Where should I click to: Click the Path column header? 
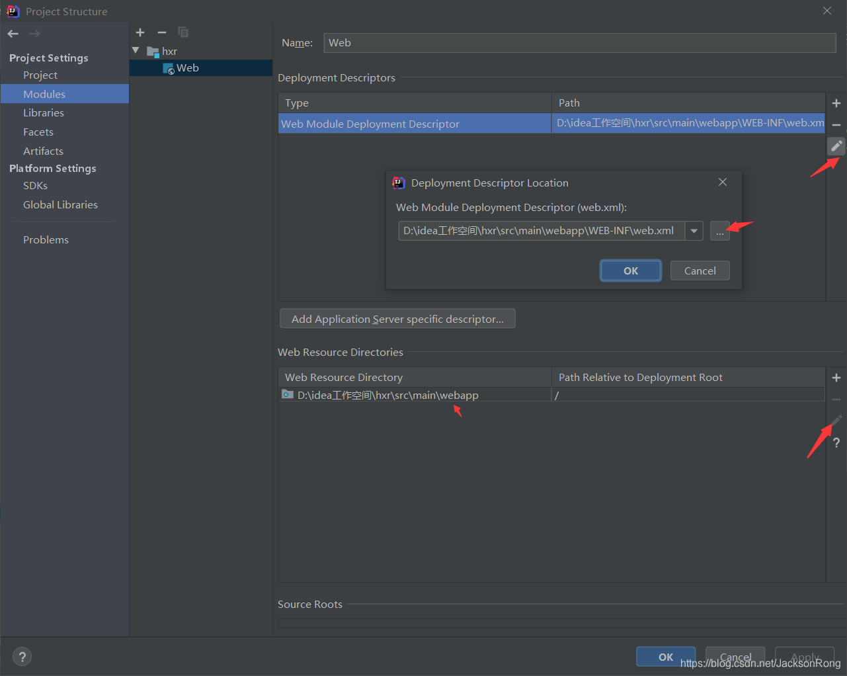[x=688, y=103]
